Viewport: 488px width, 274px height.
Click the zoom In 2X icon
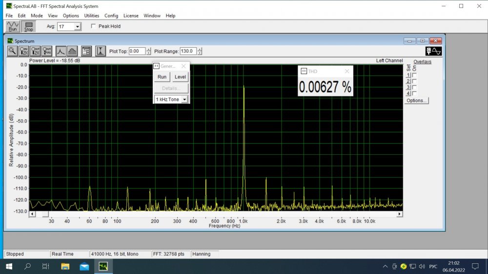pyautogui.click(x=24, y=51)
